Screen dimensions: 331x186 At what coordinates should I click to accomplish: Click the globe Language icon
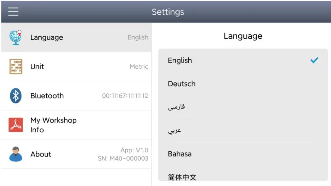tap(16, 37)
